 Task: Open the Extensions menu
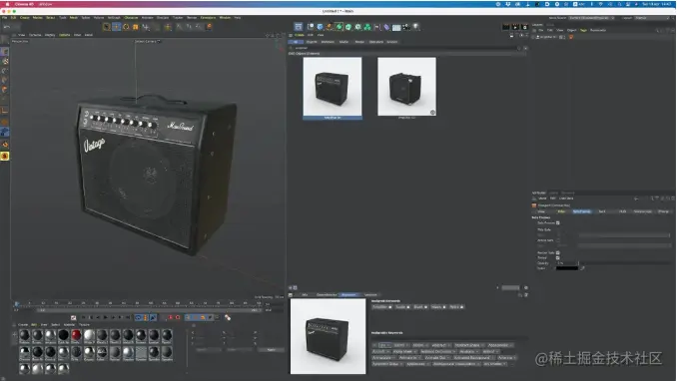(208, 18)
